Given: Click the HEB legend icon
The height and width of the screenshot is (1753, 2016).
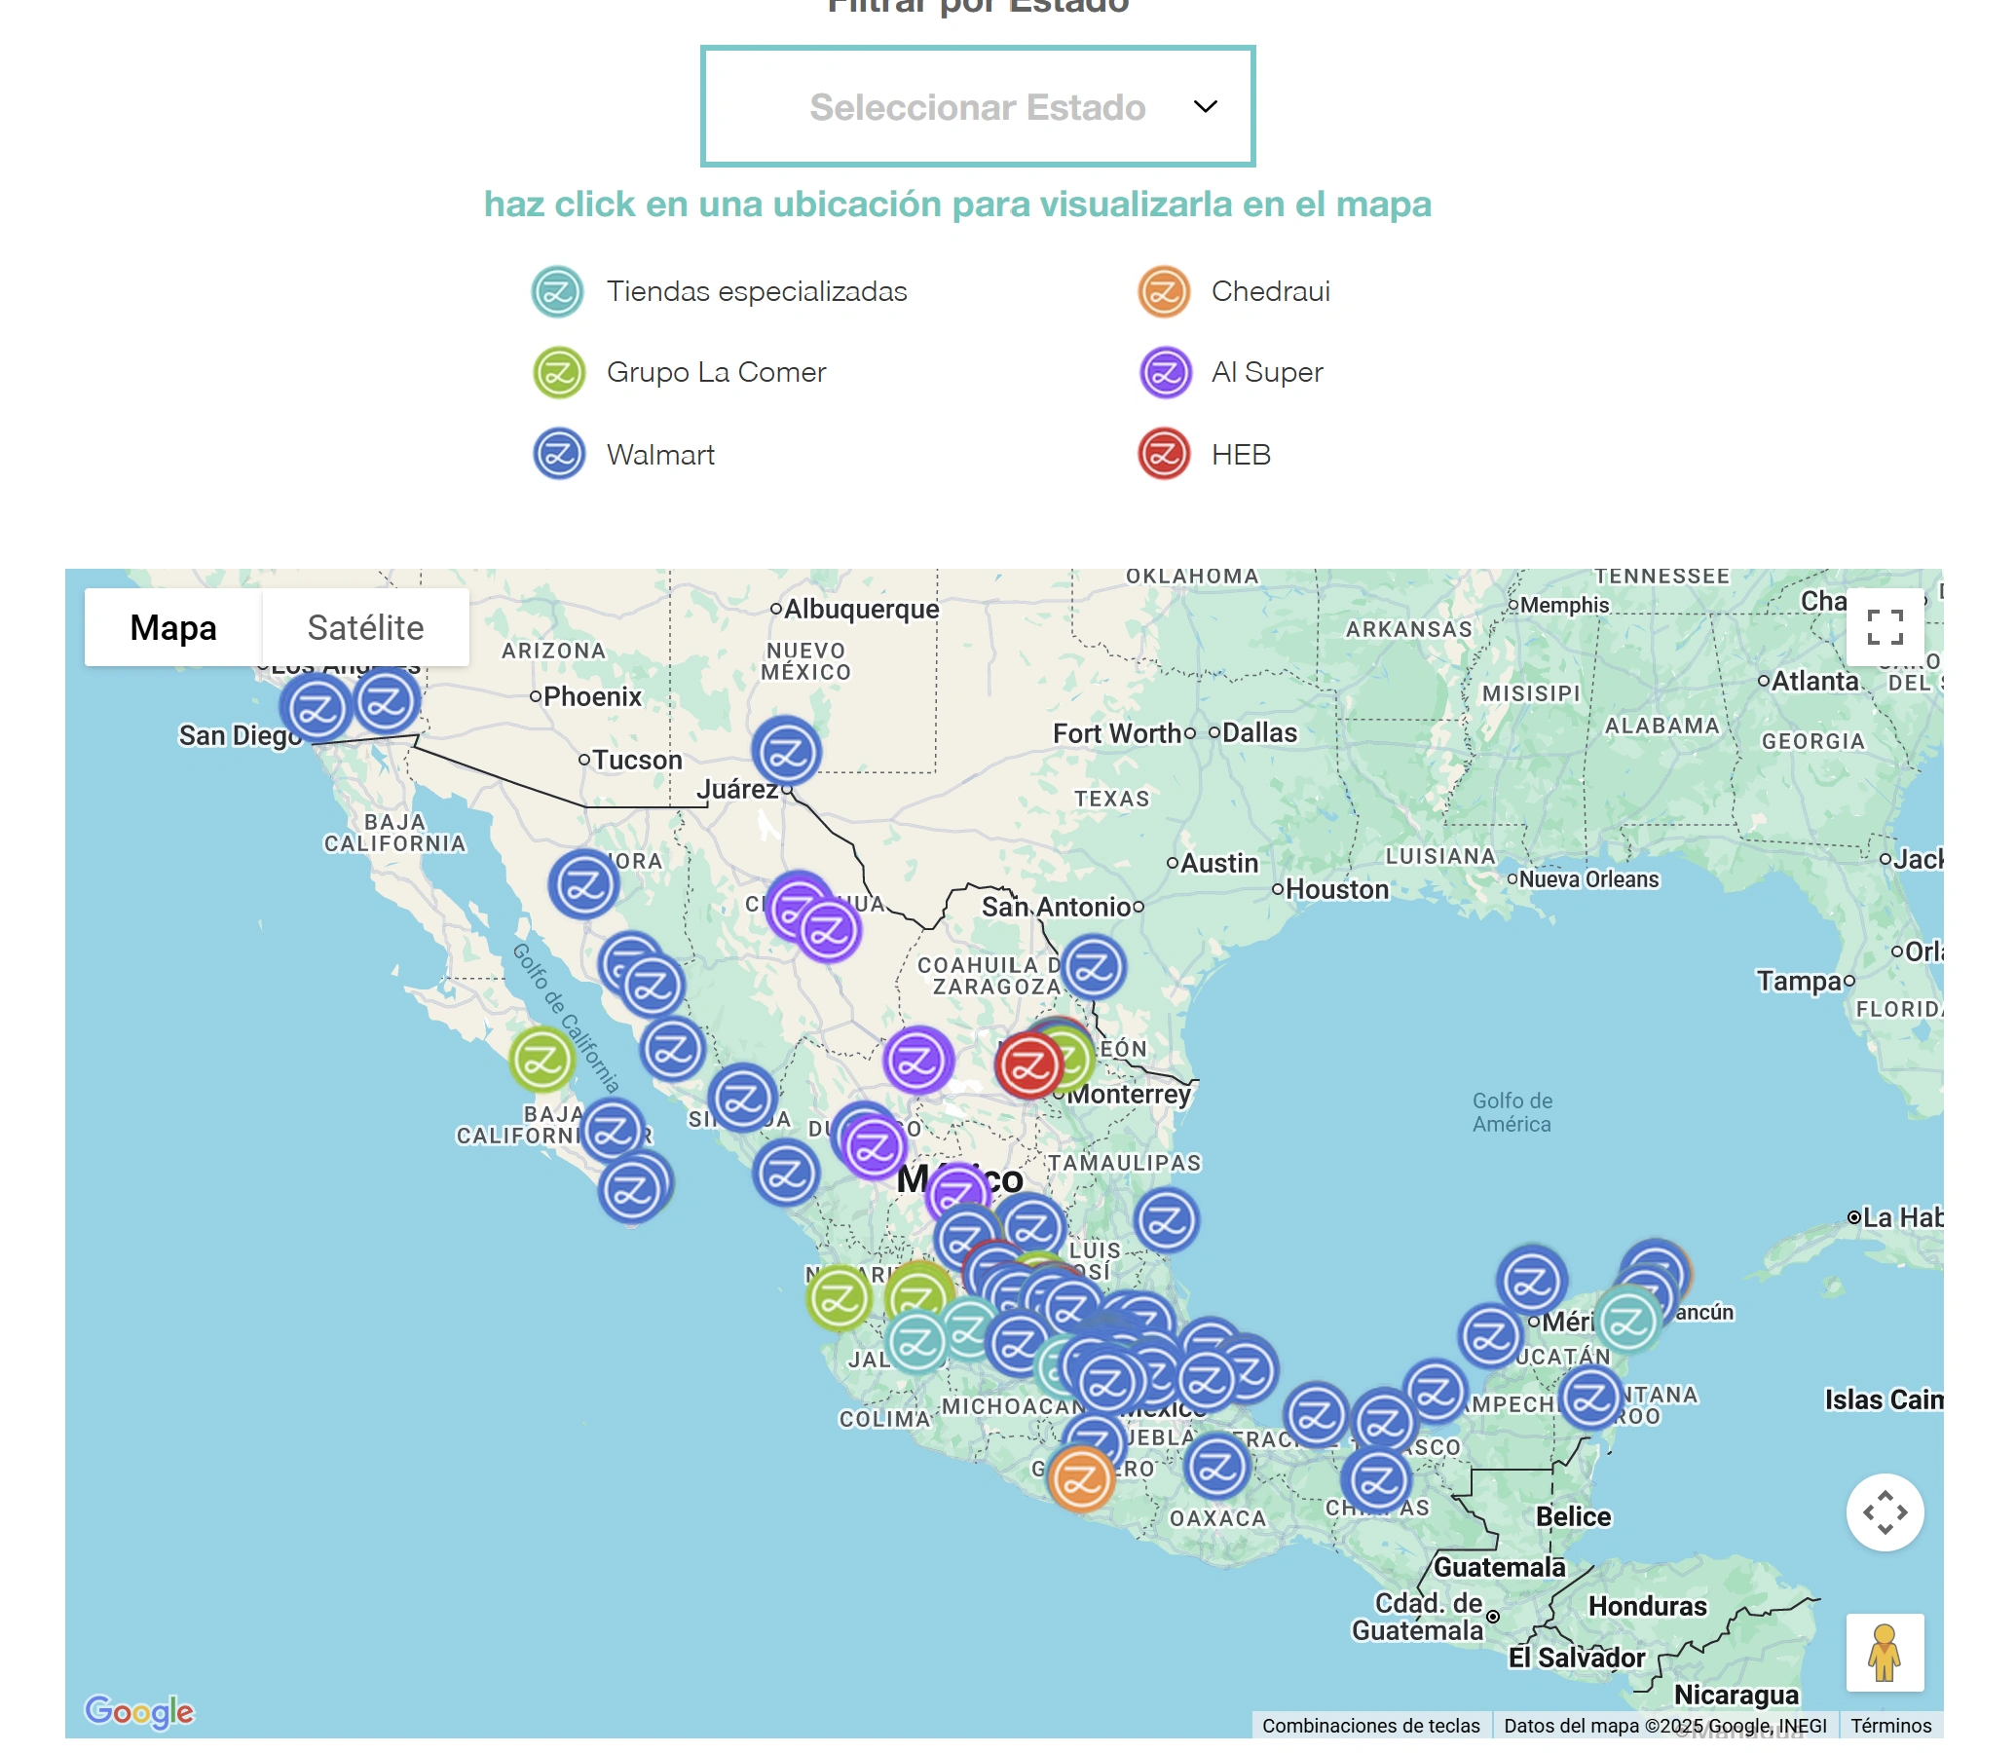Looking at the screenshot, I should 1163,454.
